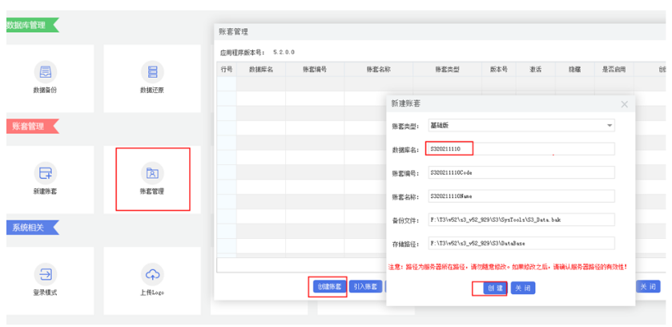The image size is (672, 327).
Task: Click the 数据还原 (data restore) icon
Action: pos(152,72)
